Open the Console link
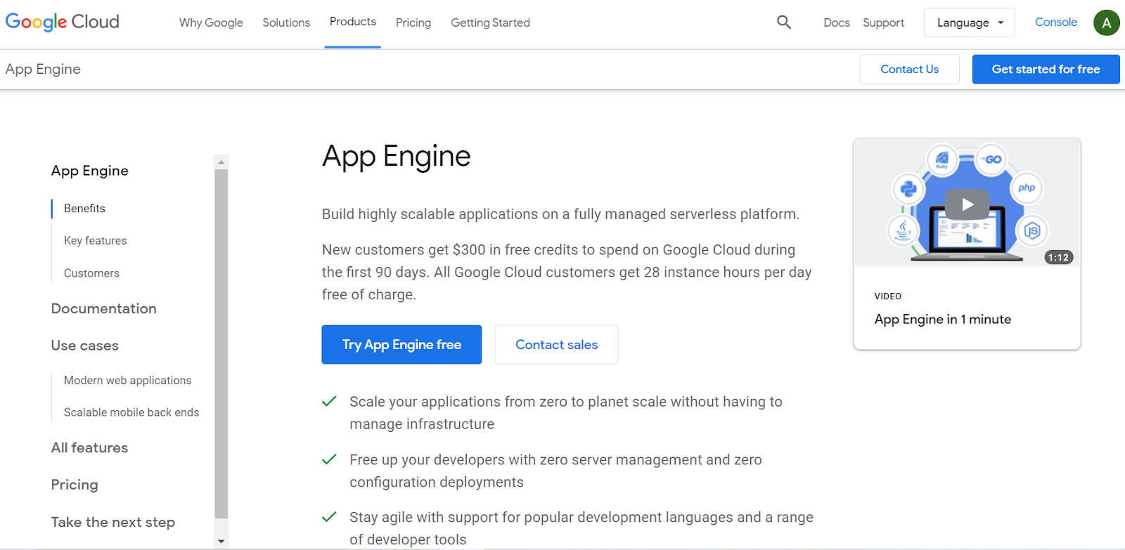1125x550 pixels. (x=1055, y=22)
